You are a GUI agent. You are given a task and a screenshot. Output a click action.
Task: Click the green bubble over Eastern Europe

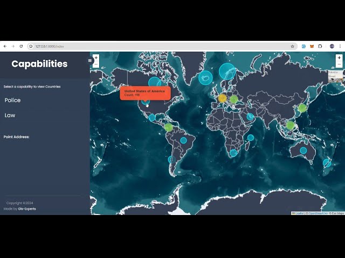[x=234, y=99]
